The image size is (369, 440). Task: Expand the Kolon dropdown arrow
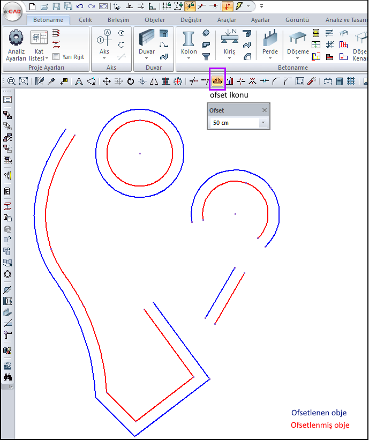tap(189, 58)
